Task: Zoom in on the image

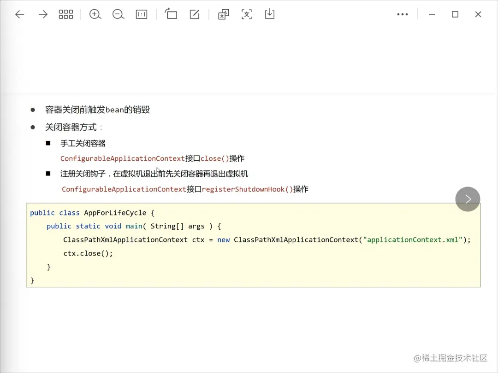Action: 95,14
